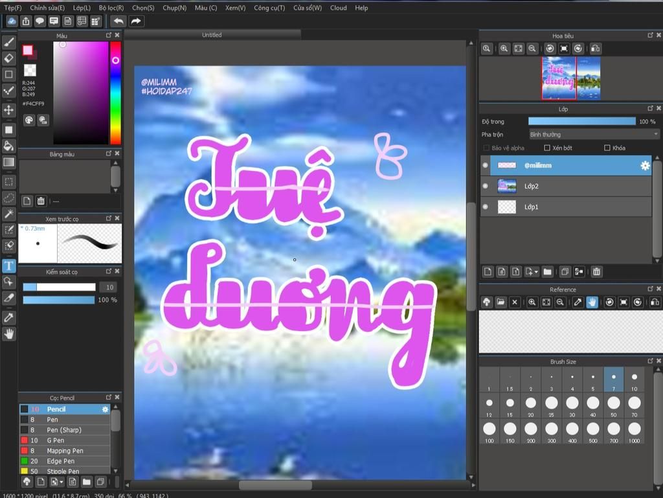Screen dimensions: 663x498
Task: Delete the selected layer with trash icon
Action: (596, 272)
